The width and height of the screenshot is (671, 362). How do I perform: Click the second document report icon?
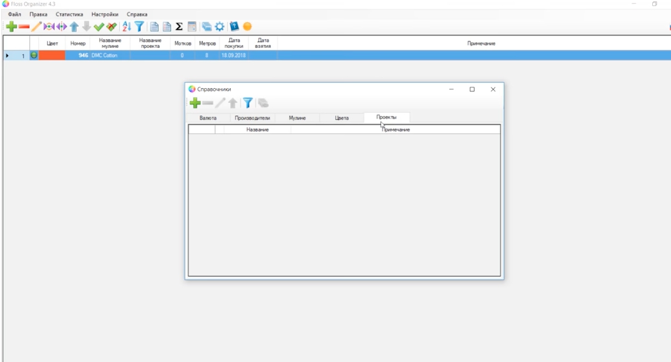167,27
